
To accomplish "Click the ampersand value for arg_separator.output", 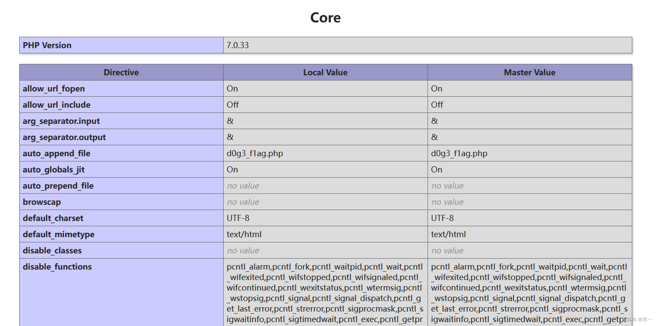I will 230,137.
